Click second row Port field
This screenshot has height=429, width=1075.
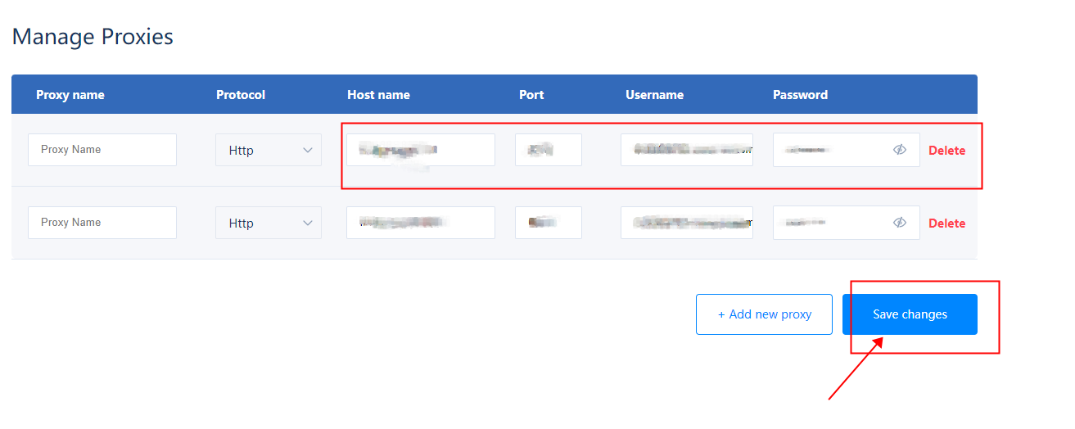click(x=548, y=223)
